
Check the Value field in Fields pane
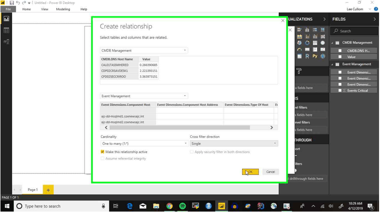(x=340, y=57)
